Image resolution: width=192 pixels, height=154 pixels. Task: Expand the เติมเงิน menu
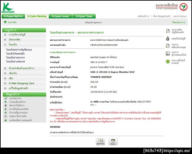tap(5, 73)
